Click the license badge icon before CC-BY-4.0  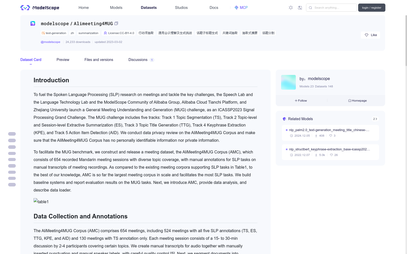tap(105, 33)
